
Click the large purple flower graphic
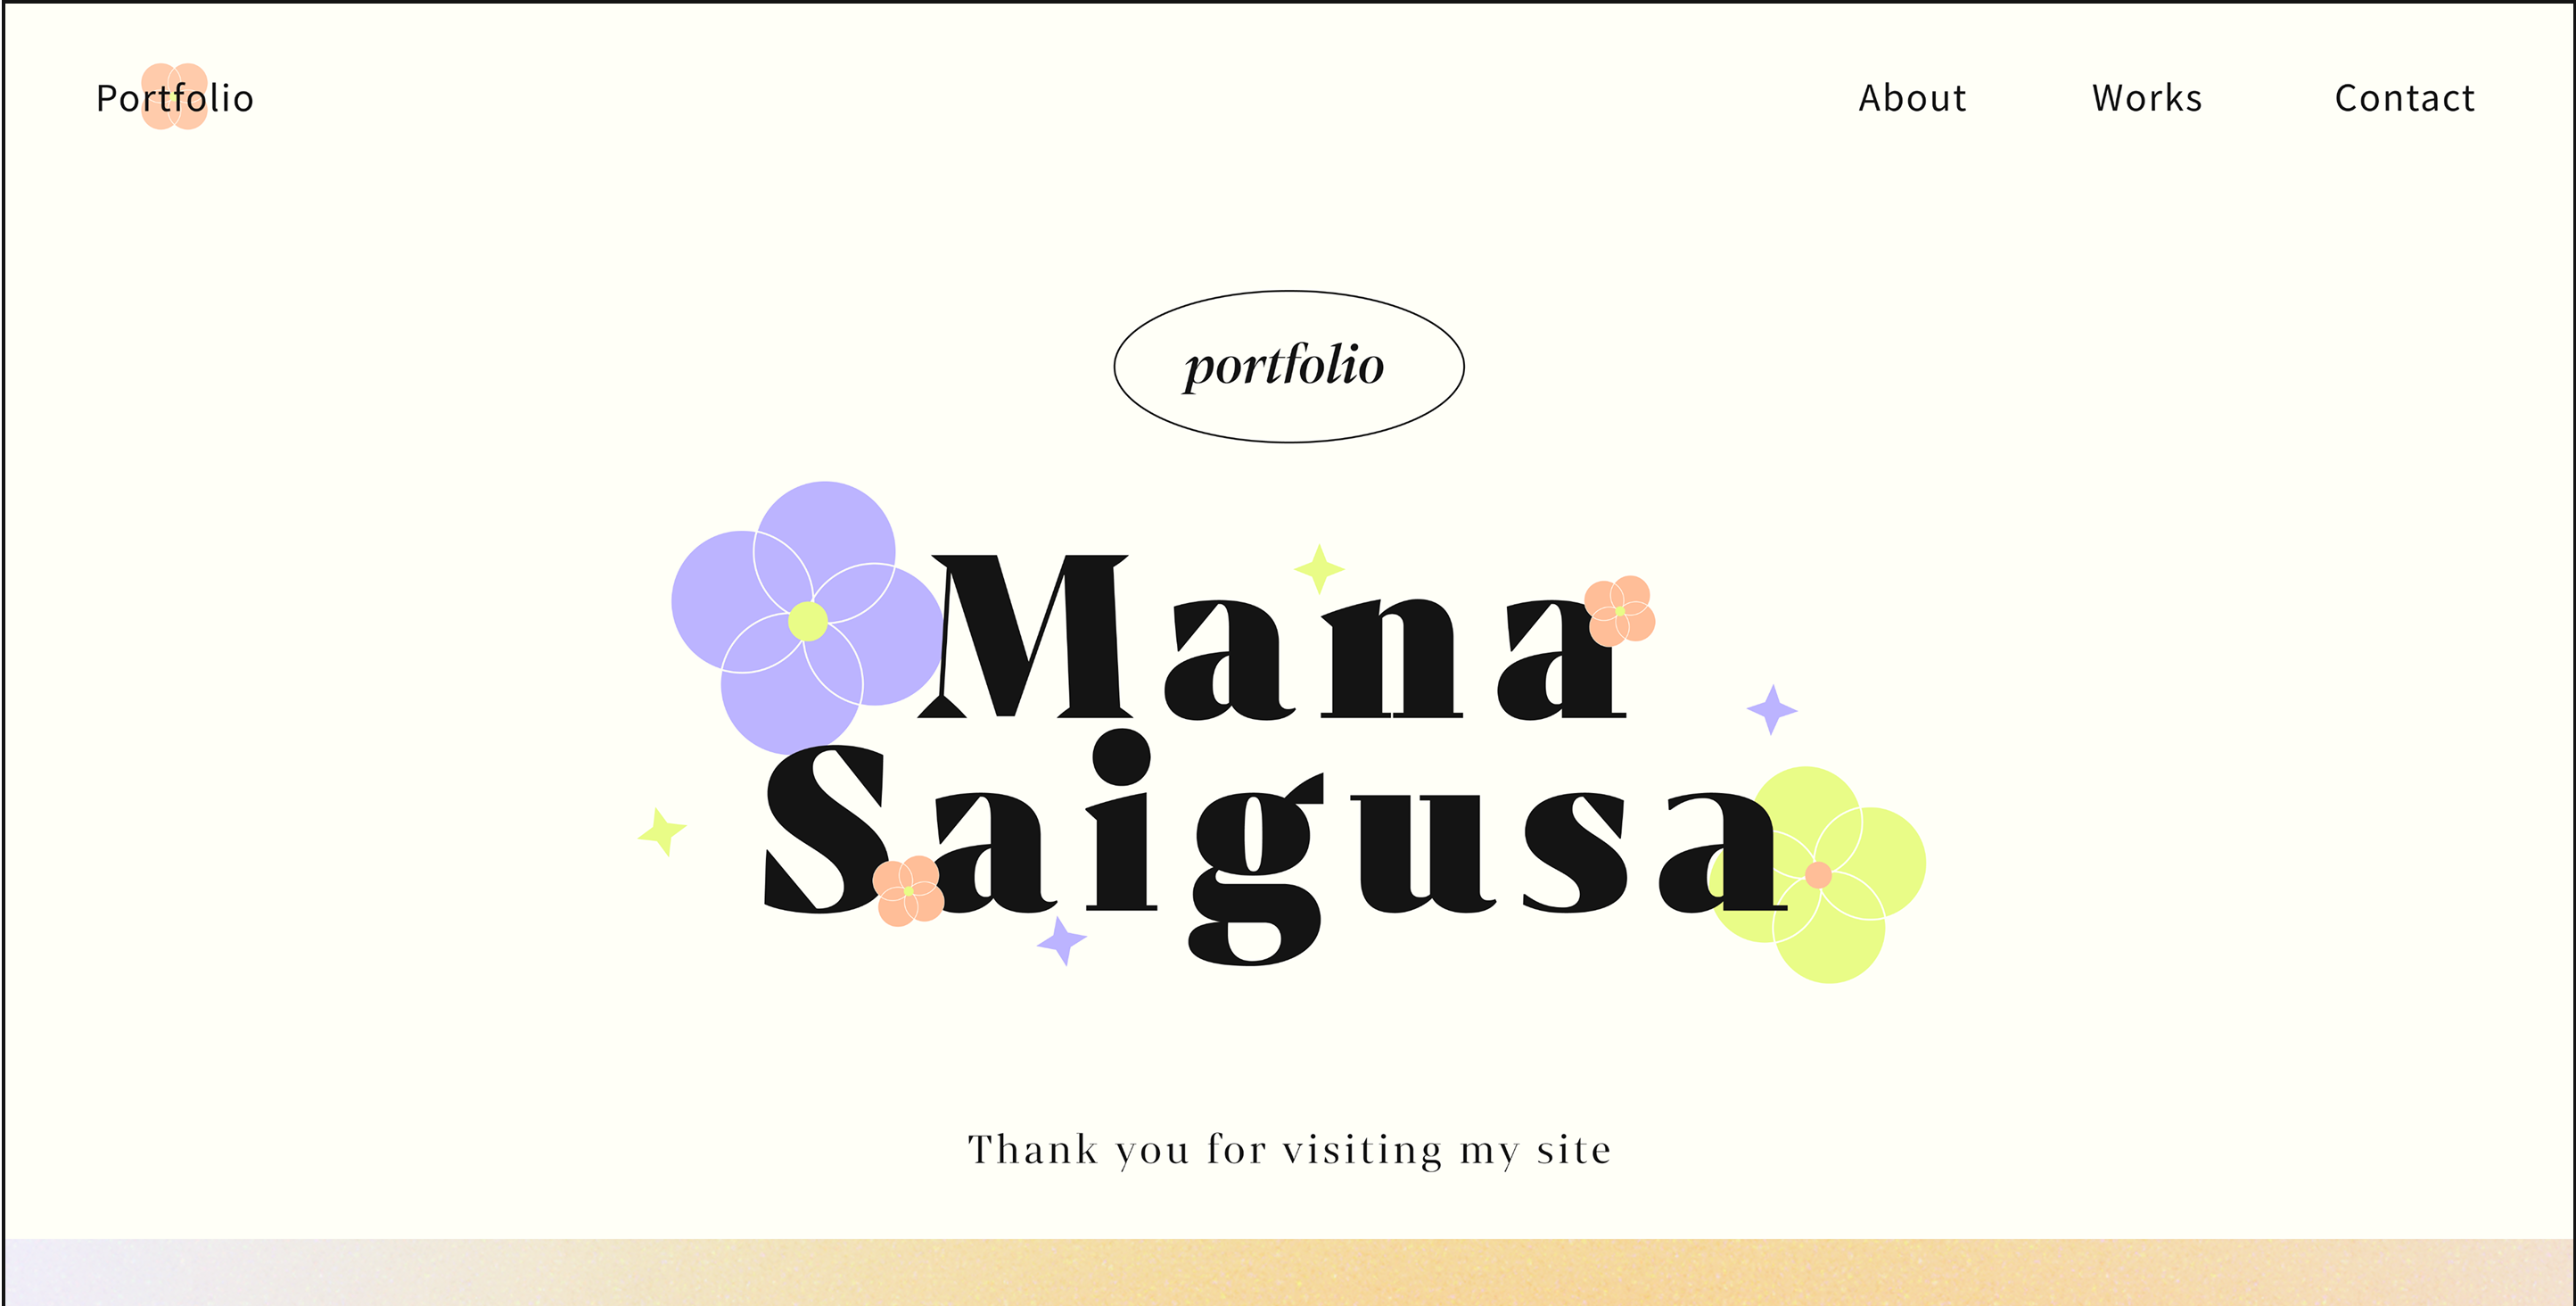coord(806,617)
